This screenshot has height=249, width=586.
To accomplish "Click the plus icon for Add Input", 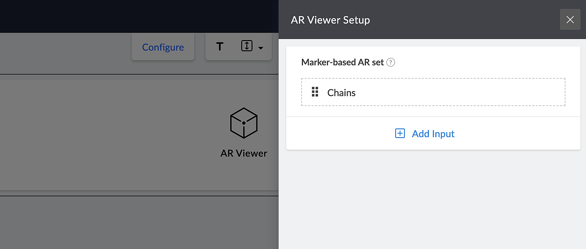I will tap(400, 133).
